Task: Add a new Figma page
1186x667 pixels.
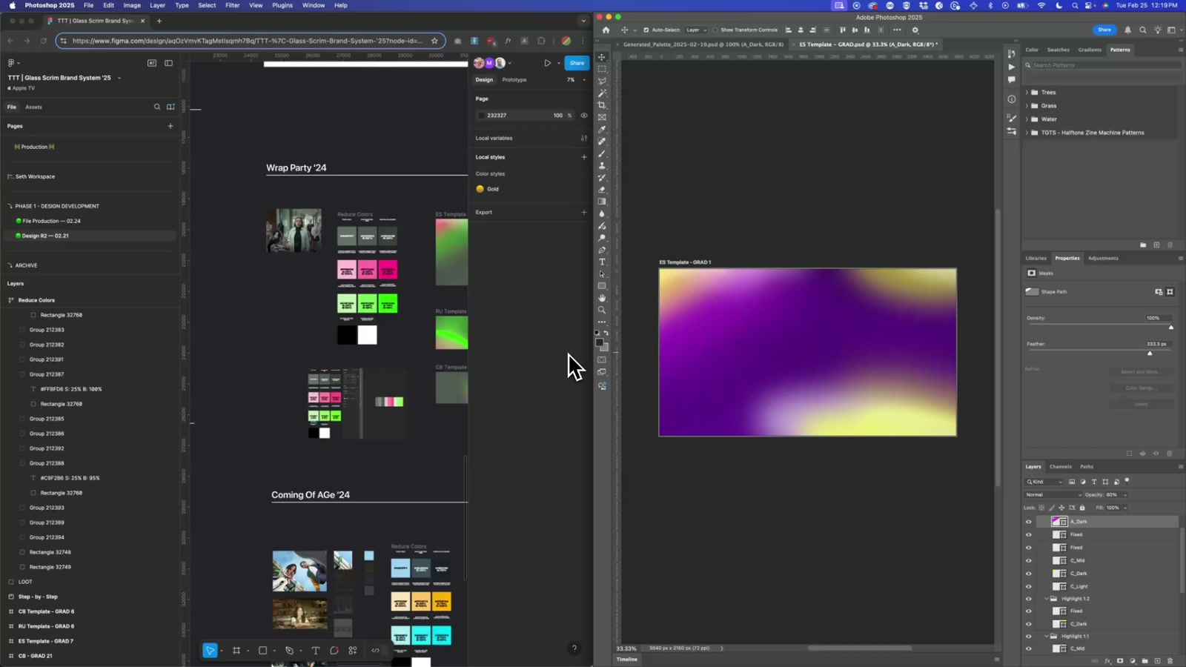Action: click(170, 126)
